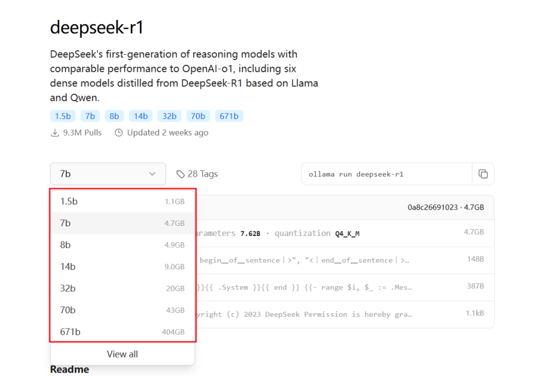Select the 671b 404GB model option

pos(123,332)
